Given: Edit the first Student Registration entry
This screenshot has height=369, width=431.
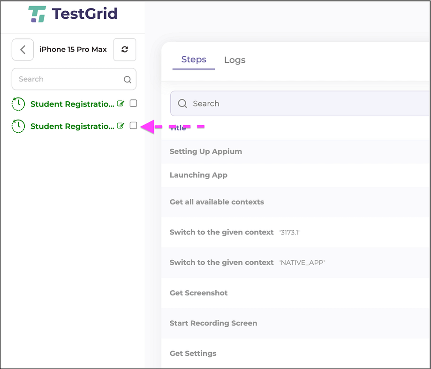Looking at the screenshot, I should (121, 104).
